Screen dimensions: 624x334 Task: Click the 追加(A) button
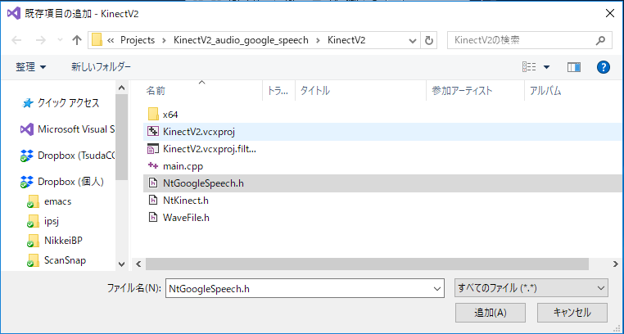pyautogui.click(x=490, y=312)
